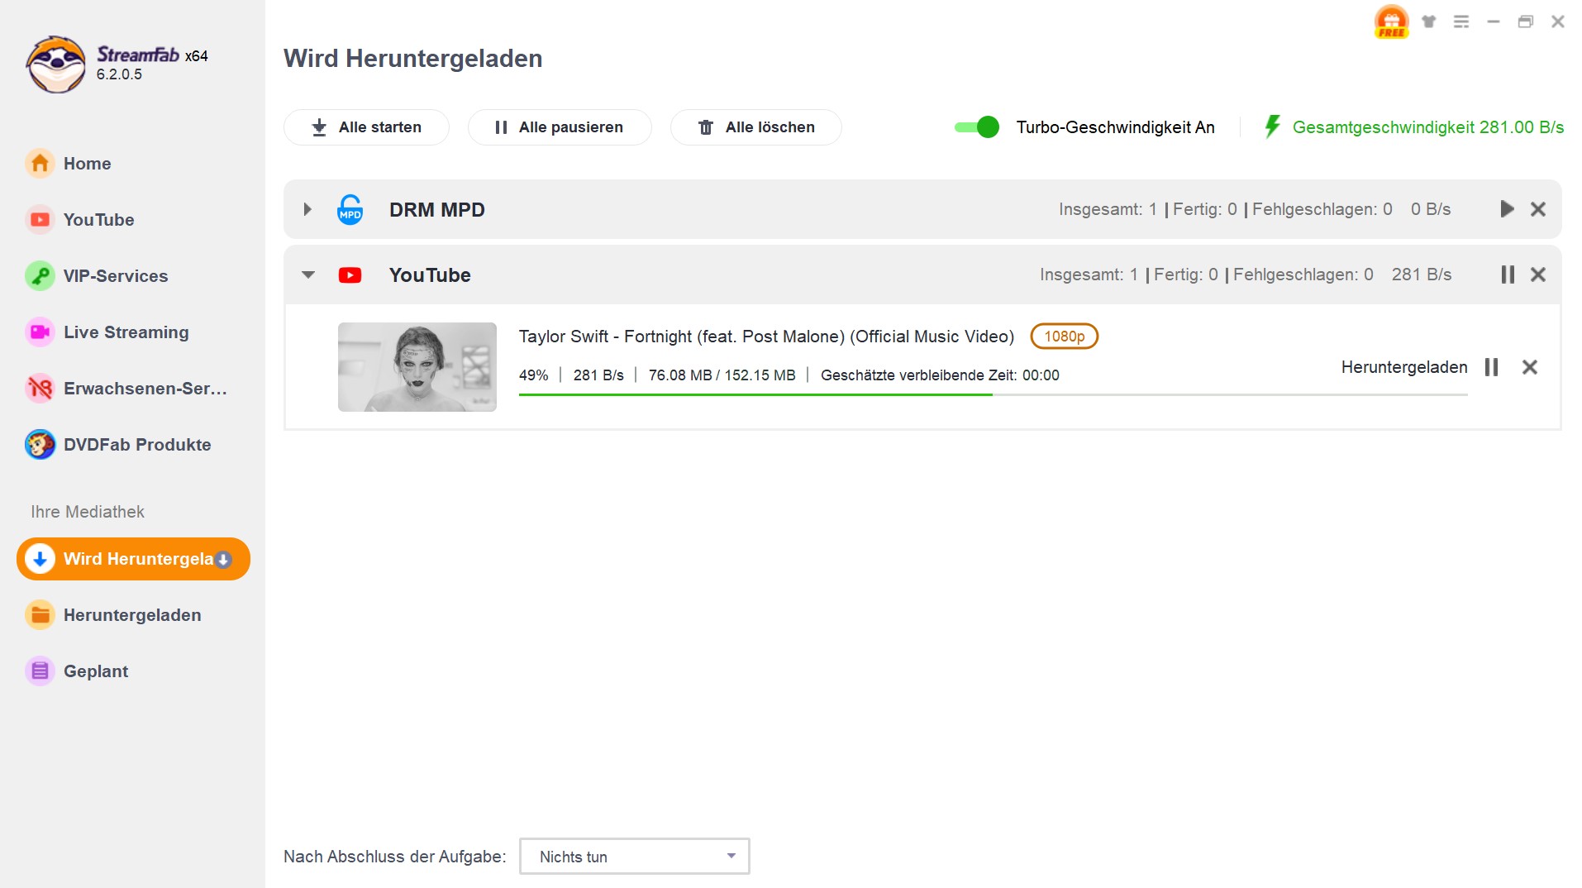Screen dimensions: 1582x888
Task: Click the VIP-Services key icon
Action: coord(40,276)
